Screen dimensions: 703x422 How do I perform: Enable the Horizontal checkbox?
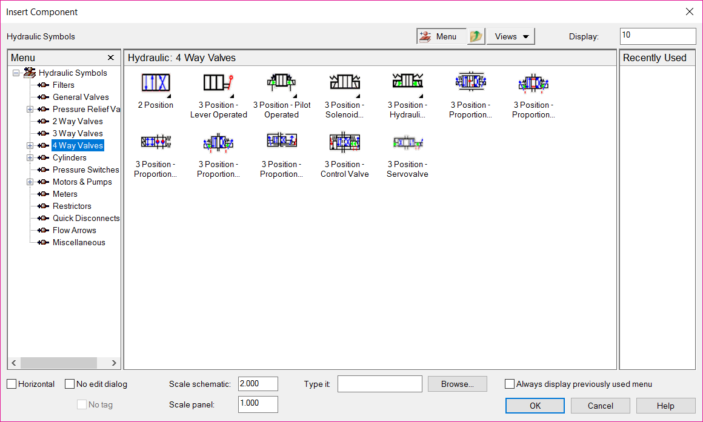tap(12, 384)
